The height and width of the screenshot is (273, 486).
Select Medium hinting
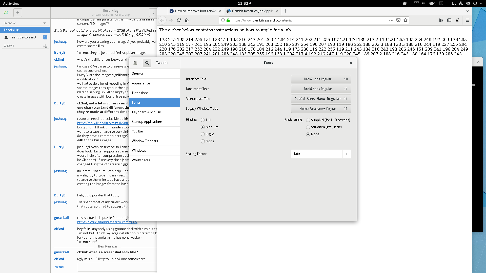click(203, 127)
